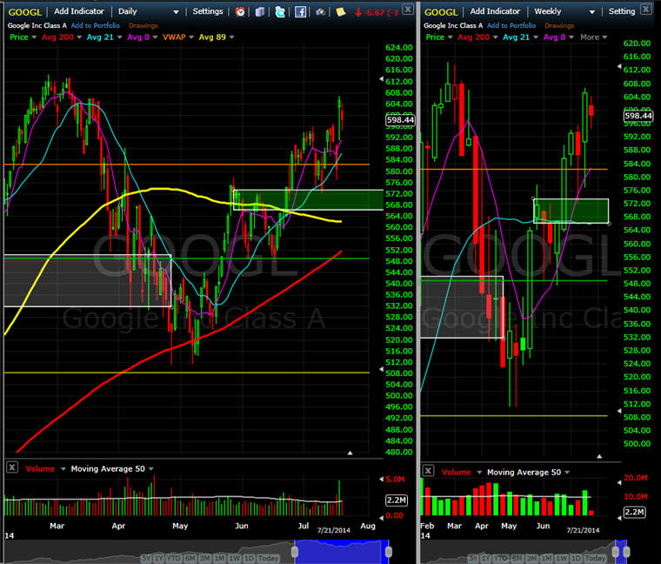Click Add to Portfolio in Daily chart
Screen dimensions: 661x564
96,25
